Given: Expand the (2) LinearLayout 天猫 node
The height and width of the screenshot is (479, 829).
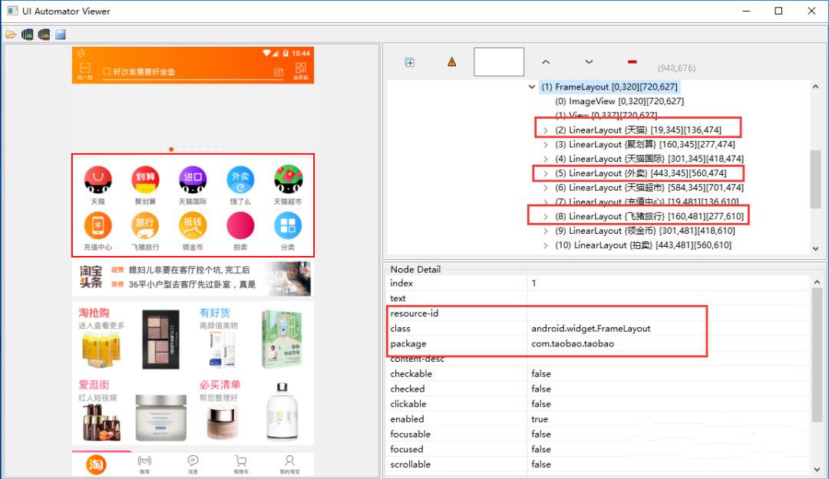Looking at the screenshot, I should [545, 130].
